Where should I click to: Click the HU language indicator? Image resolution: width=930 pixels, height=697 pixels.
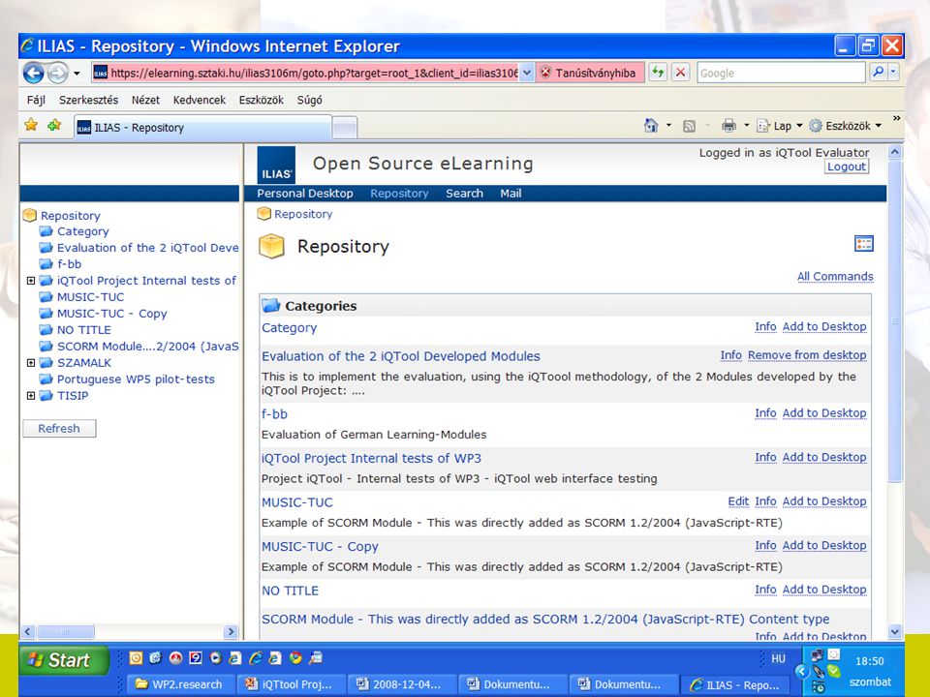[x=778, y=658]
